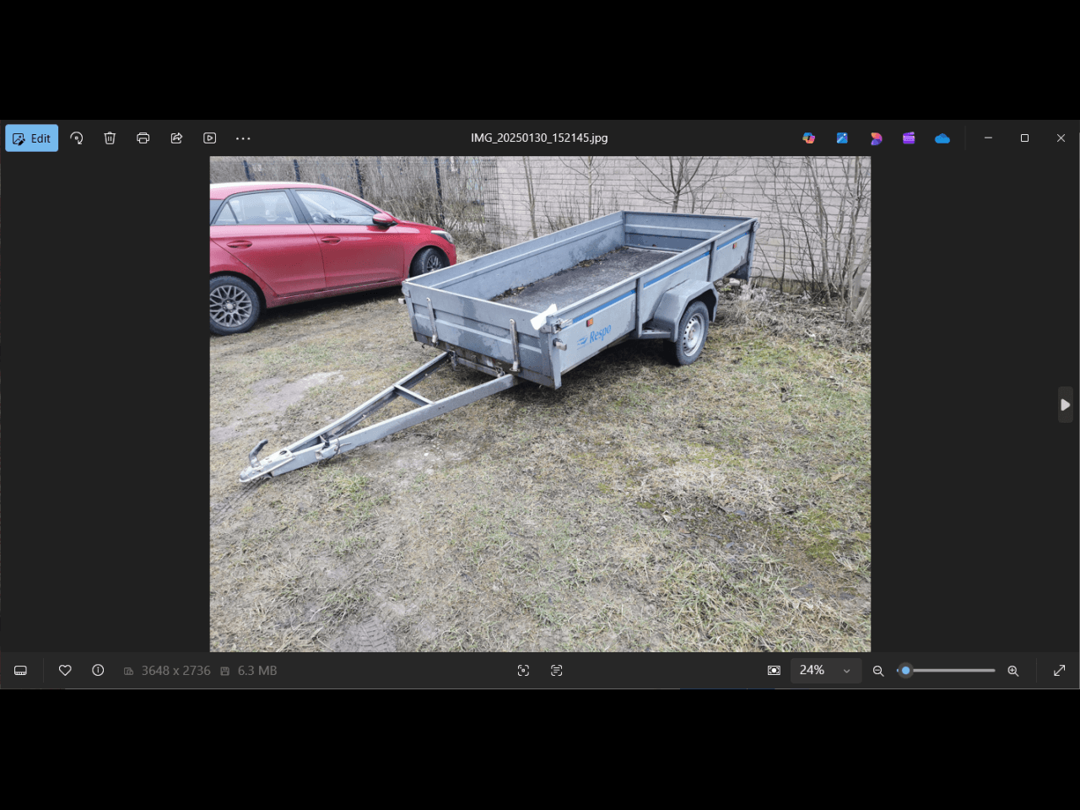Click the trailer photo in viewer
The height and width of the screenshot is (810, 1080).
tap(540, 404)
